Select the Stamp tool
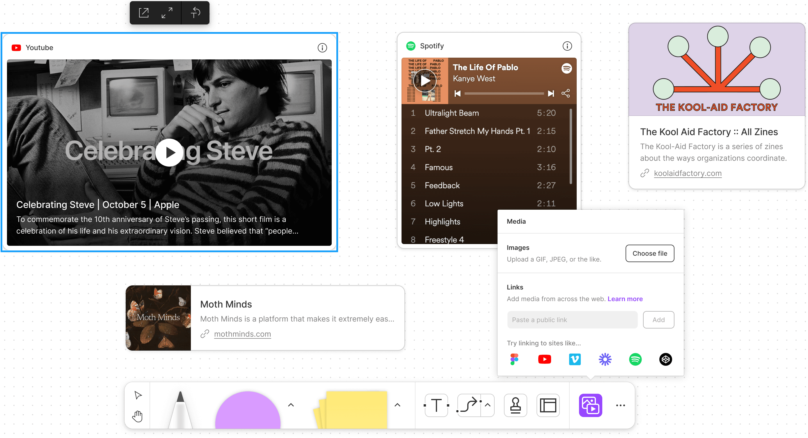808x438 pixels. pyautogui.click(x=515, y=405)
